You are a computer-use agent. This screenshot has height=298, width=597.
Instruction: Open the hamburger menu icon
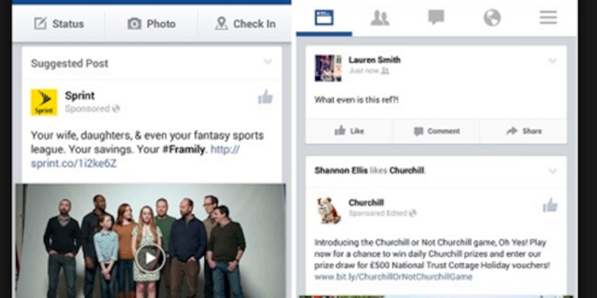click(548, 17)
